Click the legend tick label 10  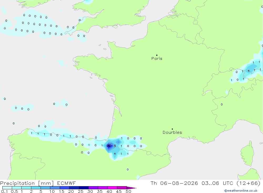click(52, 191)
